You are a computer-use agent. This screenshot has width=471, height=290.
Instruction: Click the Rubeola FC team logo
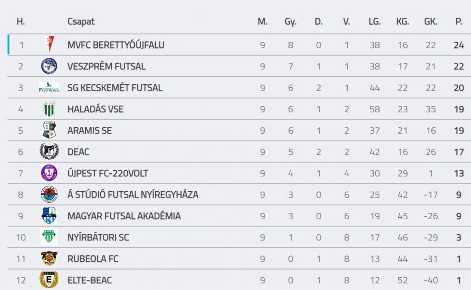(x=49, y=259)
